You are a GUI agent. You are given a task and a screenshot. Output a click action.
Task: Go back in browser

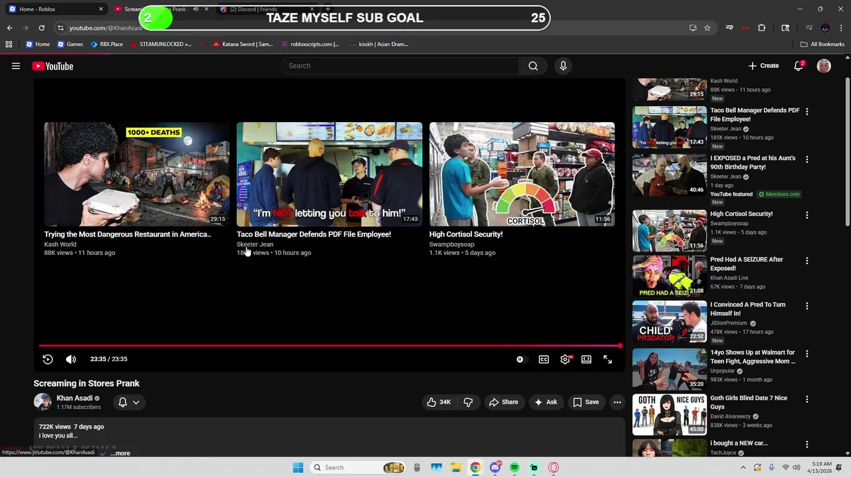9,28
